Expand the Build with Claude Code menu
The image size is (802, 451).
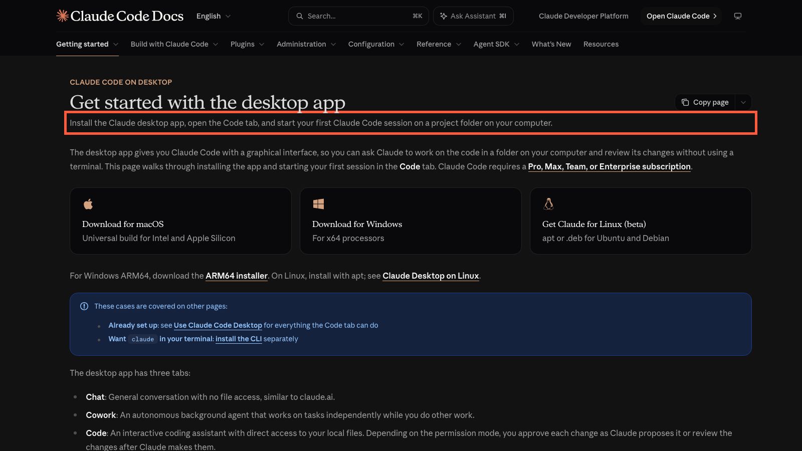tap(174, 44)
